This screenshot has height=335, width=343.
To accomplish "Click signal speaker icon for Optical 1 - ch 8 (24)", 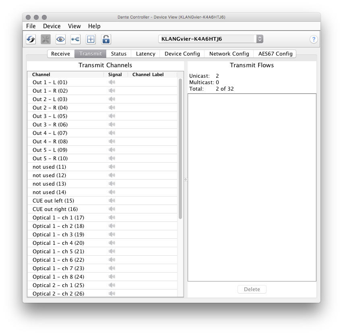I will click(112, 277).
